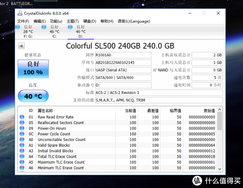Select the Reallocated Sectors Count row text
The image size is (243, 188).
61,123
